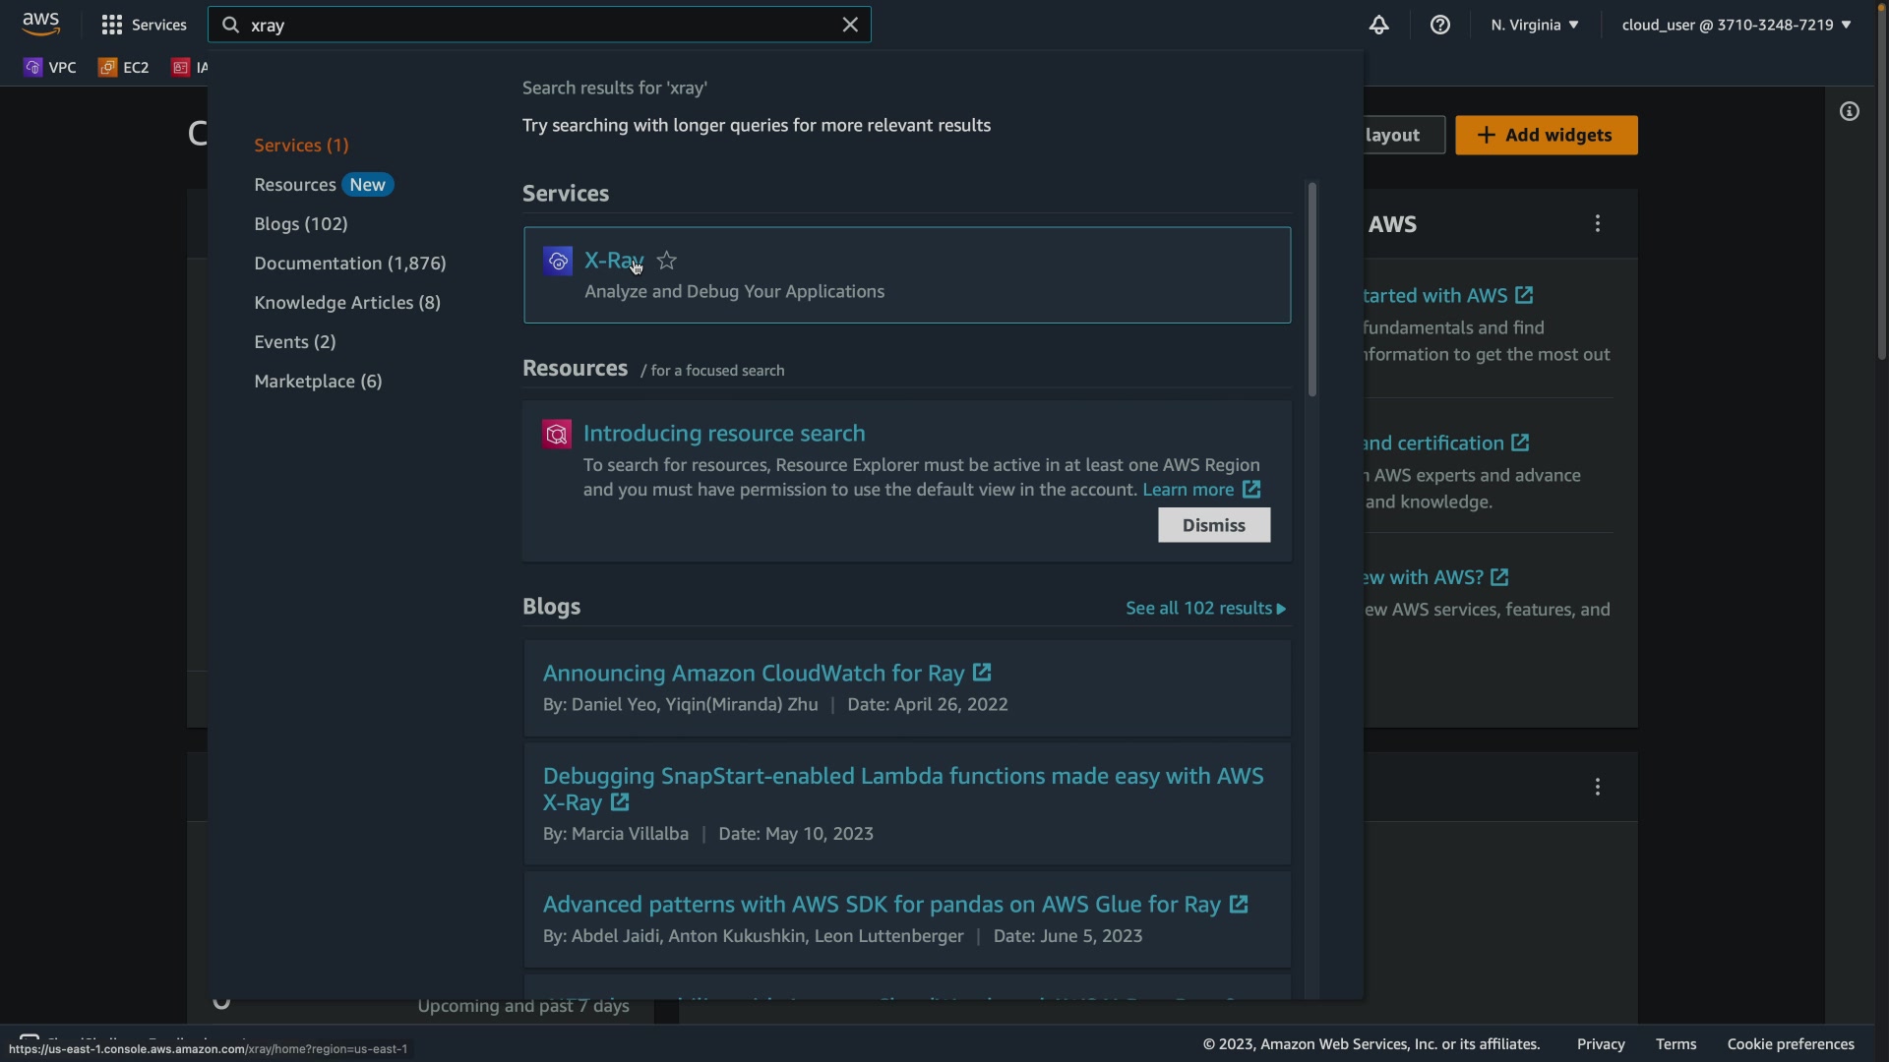This screenshot has height=1062, width=1889.
Task: Dismiss the resource search notice
Action: pyautogui.click(x=1213, y=525)
